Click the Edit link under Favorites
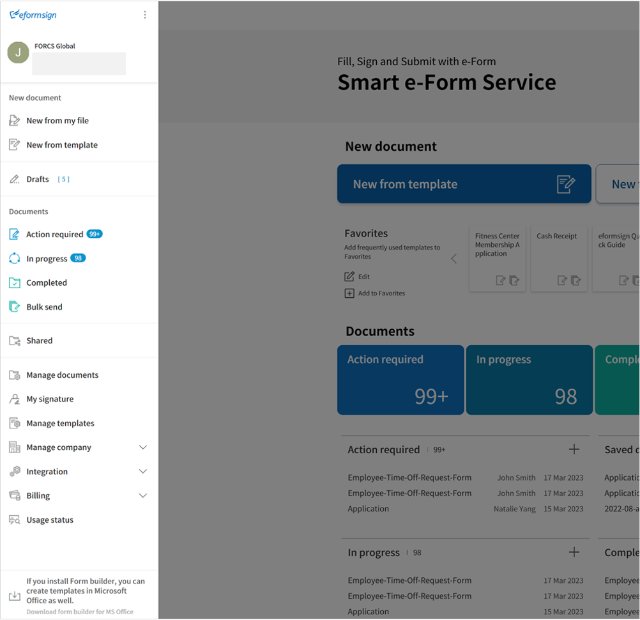 (x=364, y=277)
